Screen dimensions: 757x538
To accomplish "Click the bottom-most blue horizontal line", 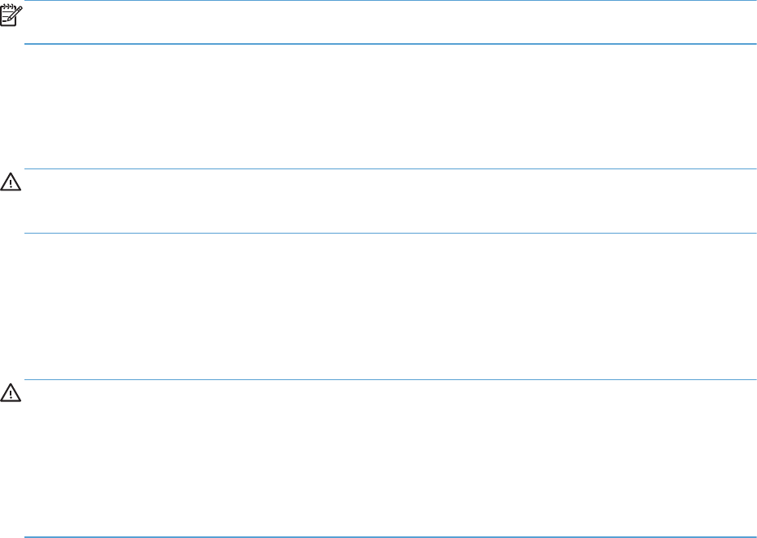I will [x=387, y=536].
